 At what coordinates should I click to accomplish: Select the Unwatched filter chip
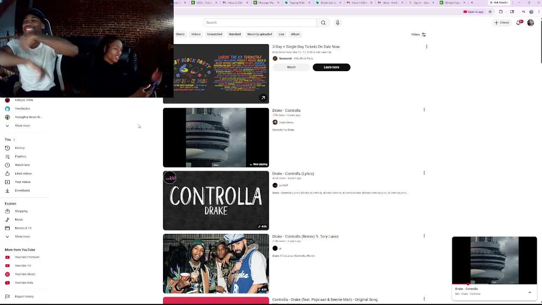point(215,34)
